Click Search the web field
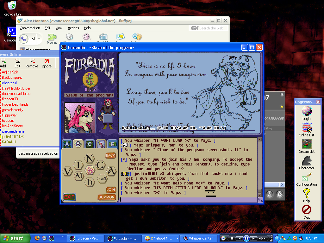This screenshot has width=324, height=243. tap(208, 28)
